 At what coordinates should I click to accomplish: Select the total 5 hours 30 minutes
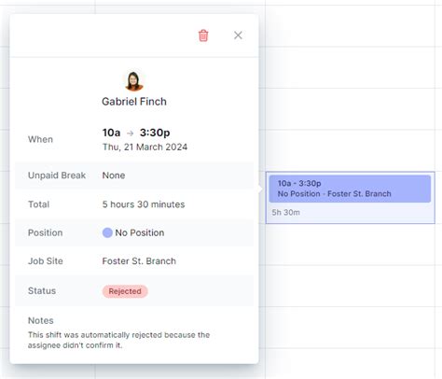tap(144, 204)
